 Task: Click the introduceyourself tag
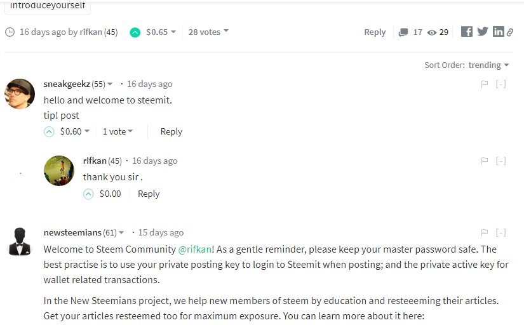[x=47, y=6]
